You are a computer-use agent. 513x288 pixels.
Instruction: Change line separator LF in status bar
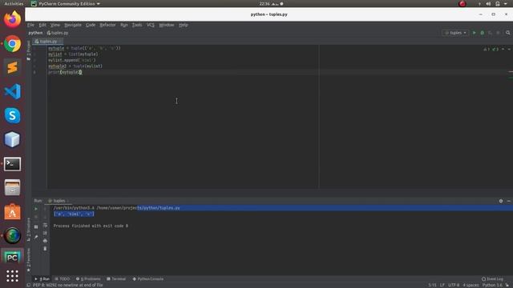click(x=442, y=285)
